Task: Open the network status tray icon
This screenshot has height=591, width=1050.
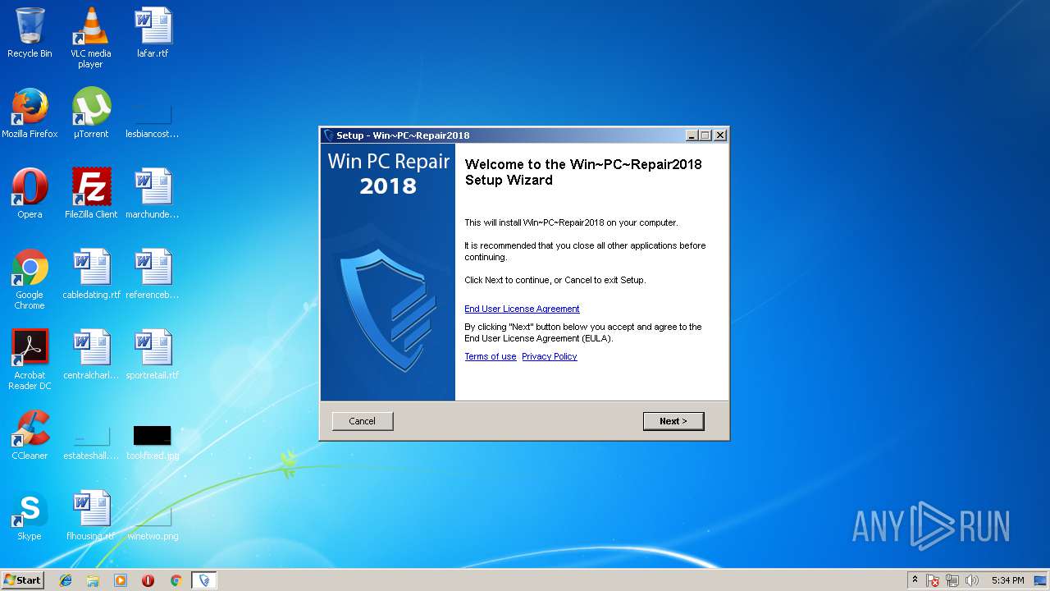Action: coord(952,580)
